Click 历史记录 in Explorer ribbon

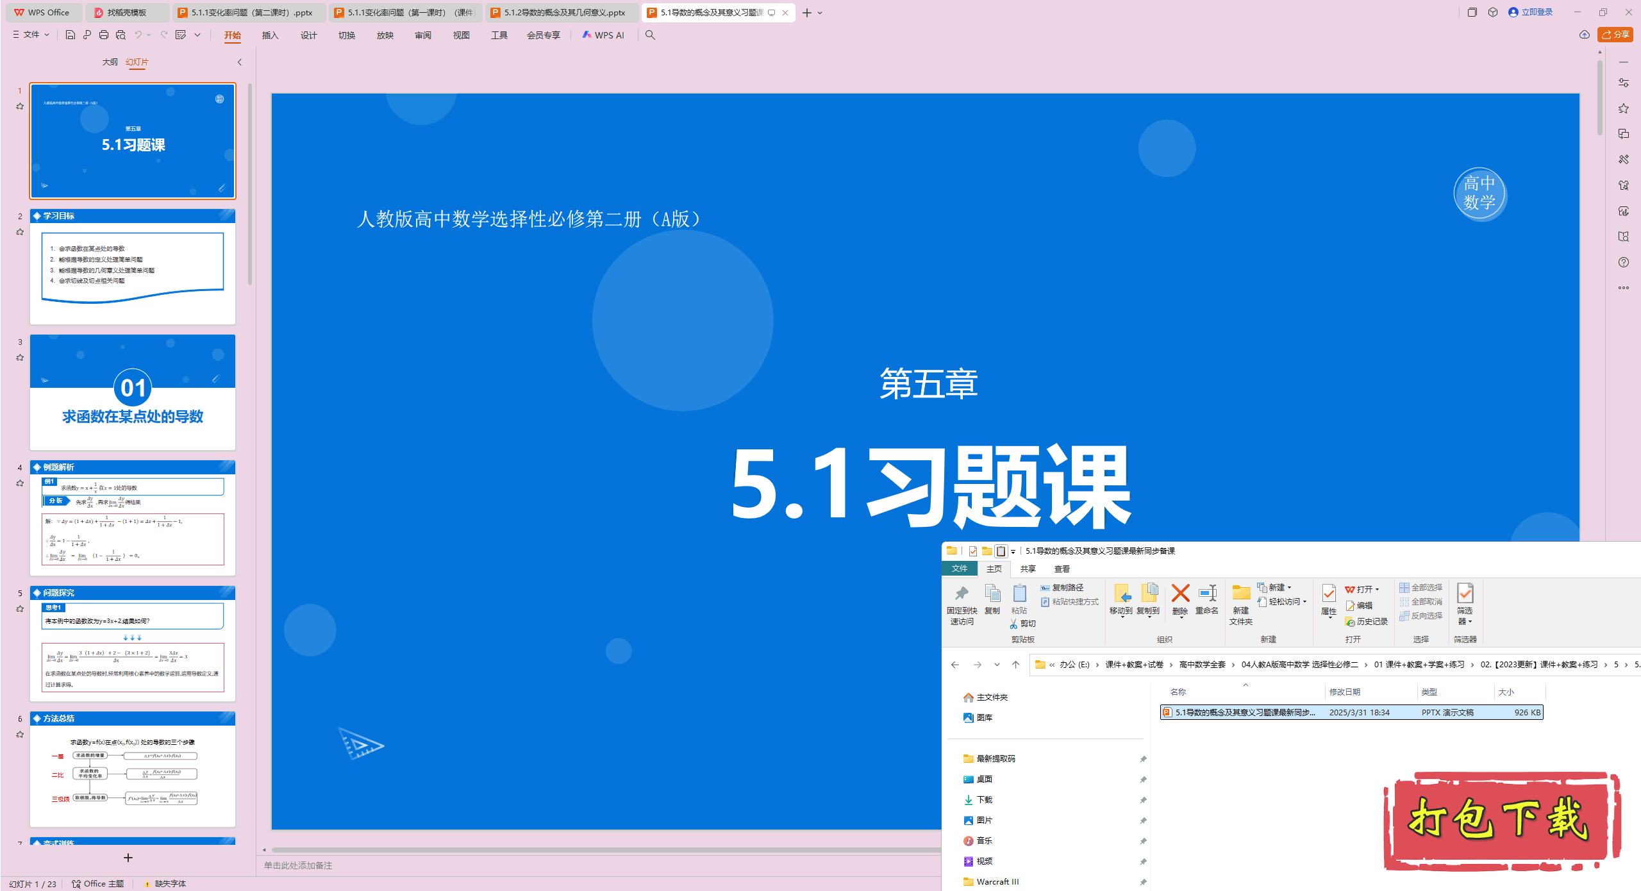[x=1367, y=622]
